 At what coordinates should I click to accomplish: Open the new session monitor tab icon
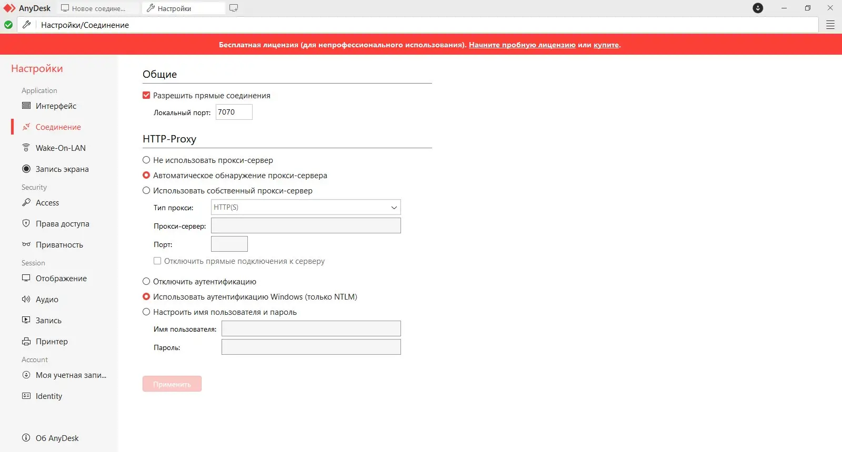[234, 8]
